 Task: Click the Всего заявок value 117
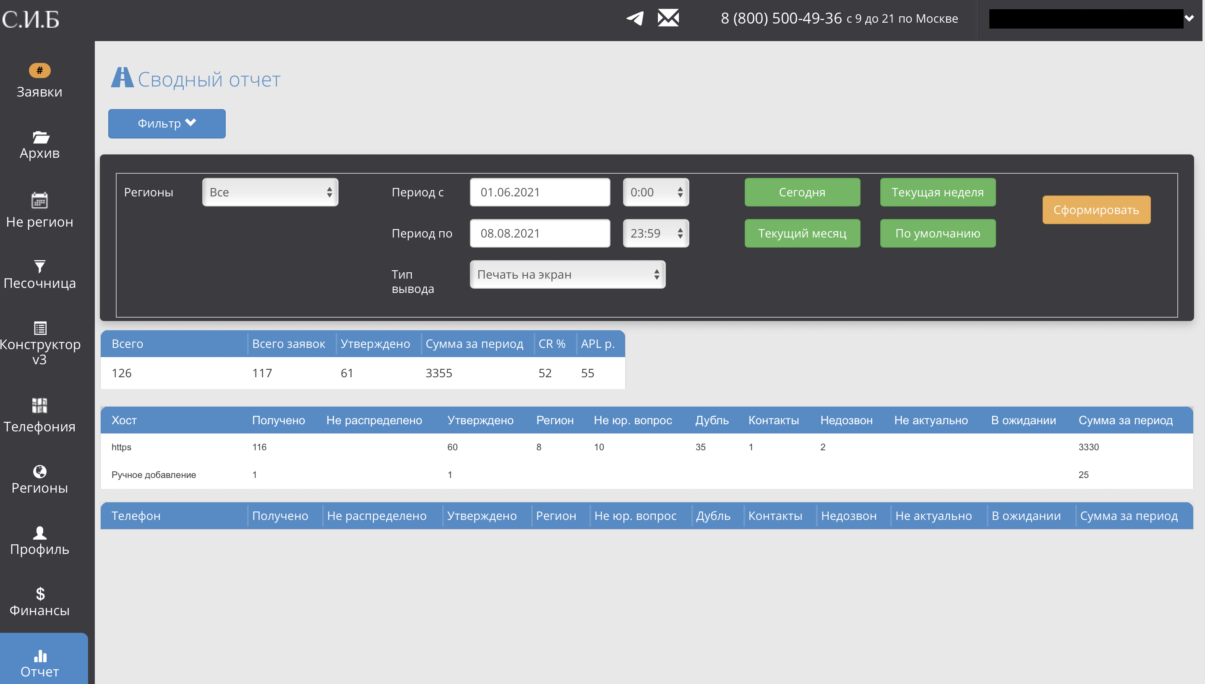coord(262,373)
